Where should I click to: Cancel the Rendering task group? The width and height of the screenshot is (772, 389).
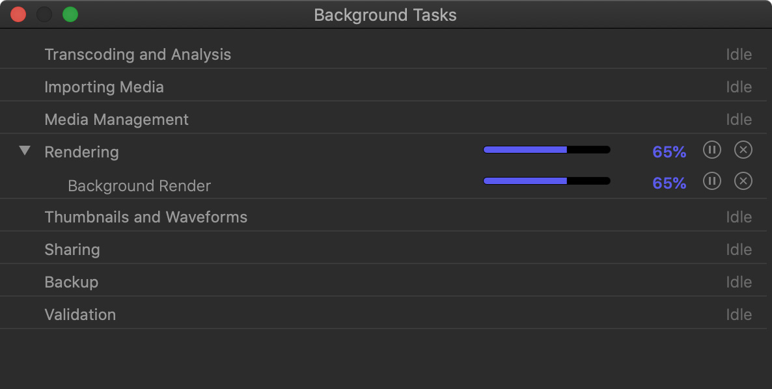coord(743,150)
